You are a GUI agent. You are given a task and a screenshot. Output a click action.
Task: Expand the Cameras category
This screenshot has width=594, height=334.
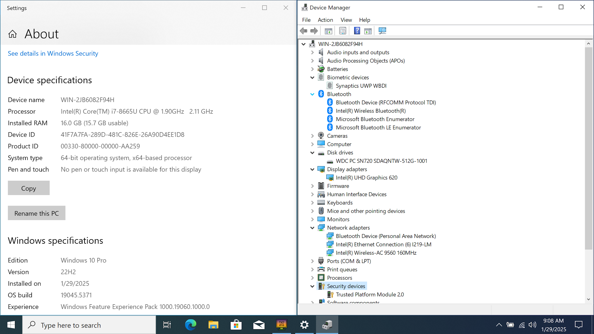[312, 136]
